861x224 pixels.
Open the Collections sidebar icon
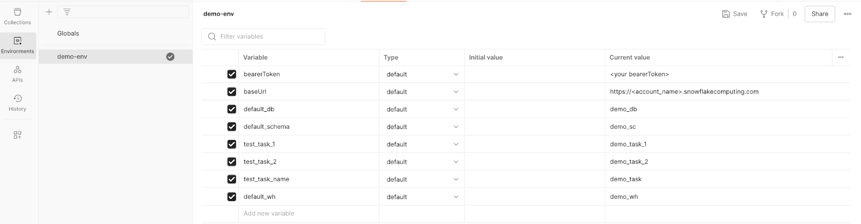click(x=17, y=16)
